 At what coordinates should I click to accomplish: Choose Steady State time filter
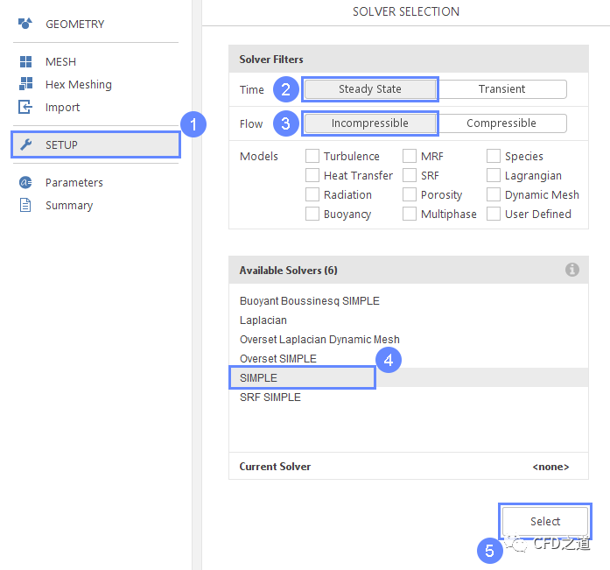(369, 89)
